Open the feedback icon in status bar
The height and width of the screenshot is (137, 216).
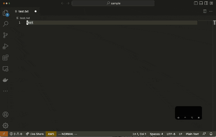coord(204,134)
